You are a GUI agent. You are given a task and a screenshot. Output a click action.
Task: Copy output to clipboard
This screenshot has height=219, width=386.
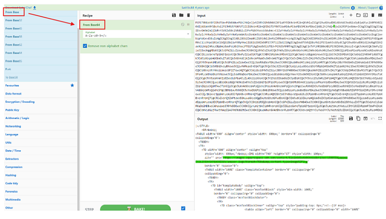click(358, 119)
